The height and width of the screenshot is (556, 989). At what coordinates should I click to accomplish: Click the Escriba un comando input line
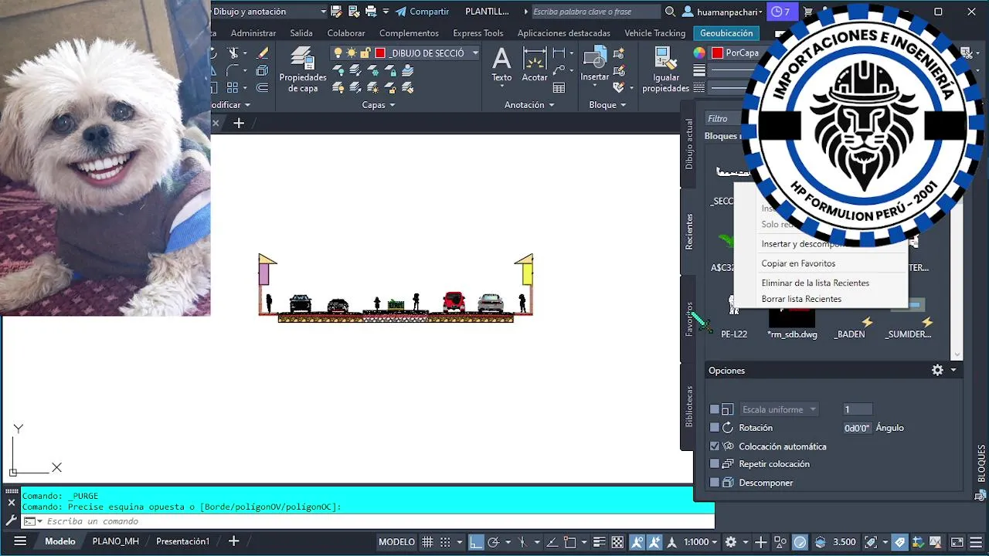pos(367,521)
